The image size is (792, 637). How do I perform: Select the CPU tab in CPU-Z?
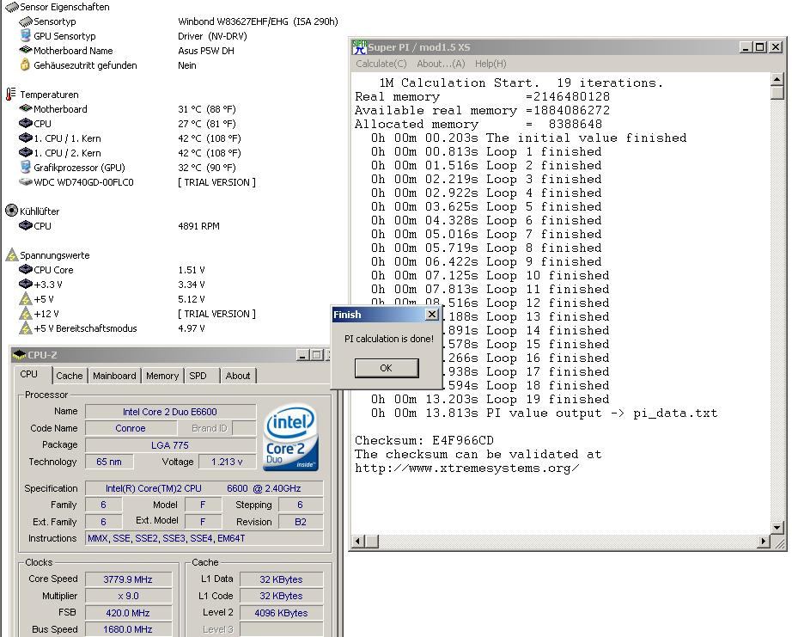point(29,374)
